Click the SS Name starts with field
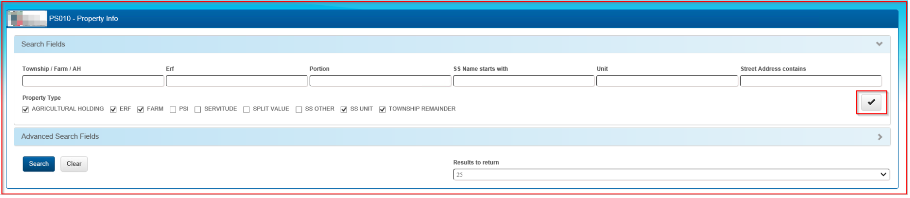The image size is (910, 198). [524, 81]
